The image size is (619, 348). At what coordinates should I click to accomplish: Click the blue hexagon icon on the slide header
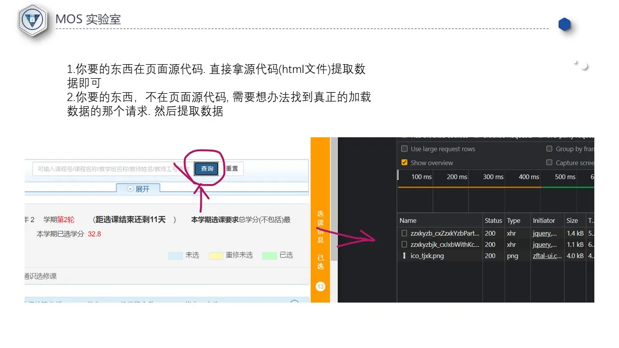click(564, 24)
